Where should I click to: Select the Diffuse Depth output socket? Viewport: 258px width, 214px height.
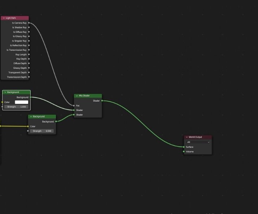[x=29, y=63]
